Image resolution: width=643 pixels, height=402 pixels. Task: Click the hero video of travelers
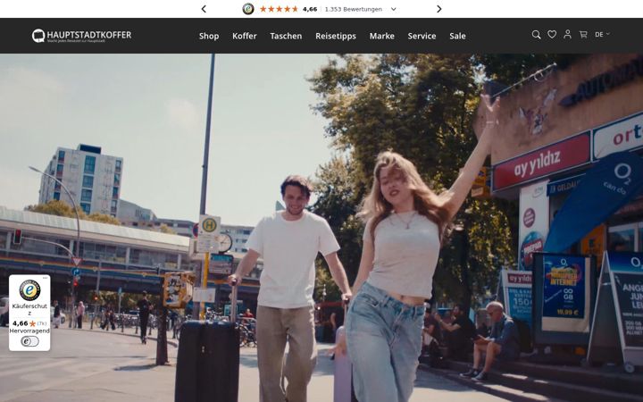click(x=321, y=228)
